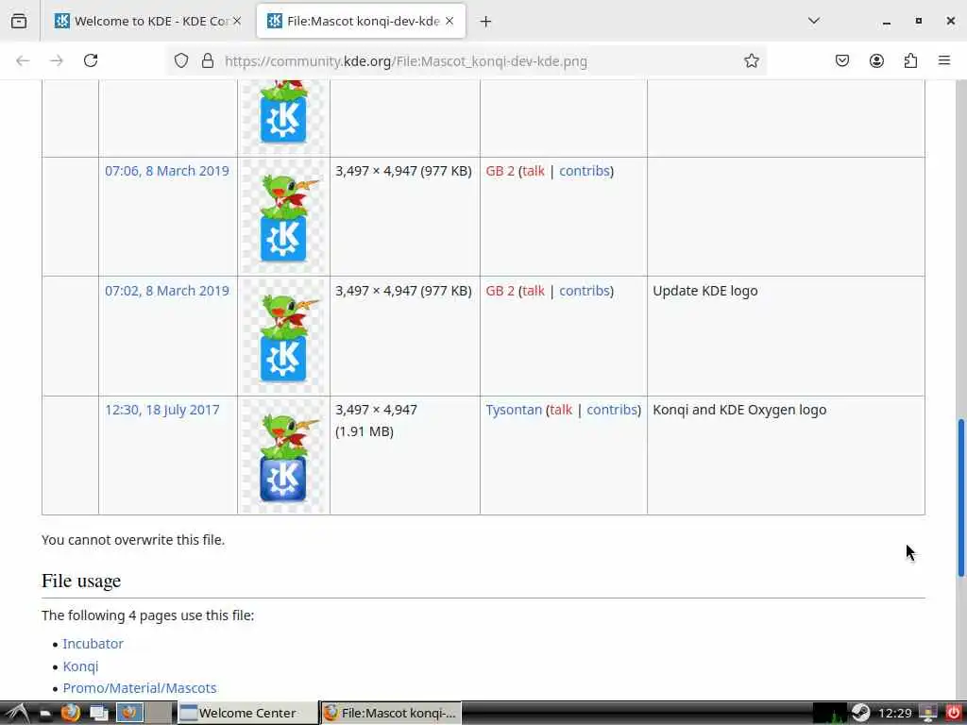
Task: Click 'You cannot overwrite this file.' text
Action: [x=133, y=539]
